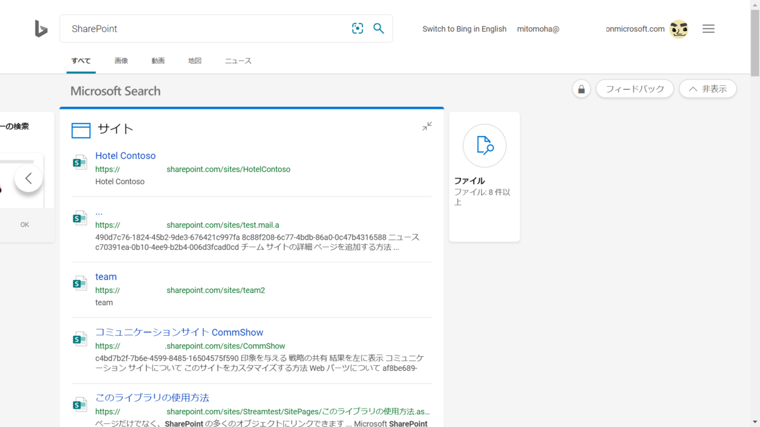Screen dimensions: 760x427
Task: Open the user profile avatar
Action: point(679,29)
